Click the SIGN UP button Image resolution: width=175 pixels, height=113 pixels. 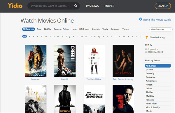[x=163, y=6]
